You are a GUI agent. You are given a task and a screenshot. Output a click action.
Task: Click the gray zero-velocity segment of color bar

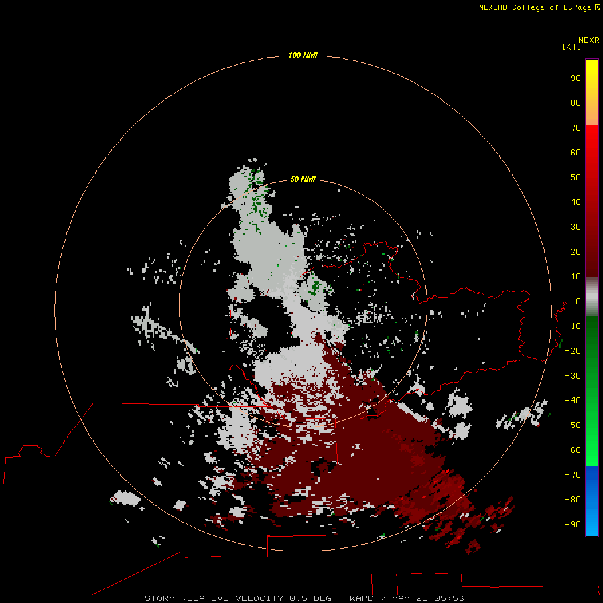[592, 297]
